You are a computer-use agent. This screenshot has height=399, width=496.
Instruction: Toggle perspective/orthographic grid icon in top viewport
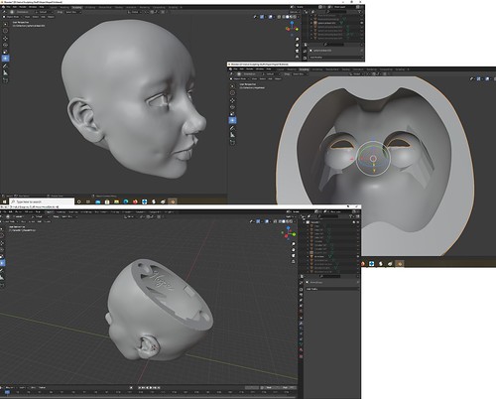(x=297, y=57)
